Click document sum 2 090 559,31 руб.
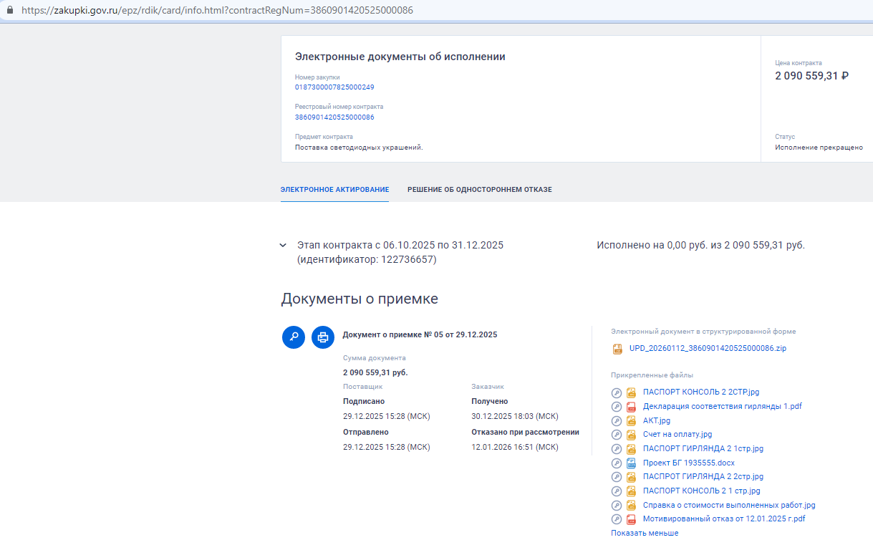The width and height of the screenshot is (873, 545). (x=375, y=372)
